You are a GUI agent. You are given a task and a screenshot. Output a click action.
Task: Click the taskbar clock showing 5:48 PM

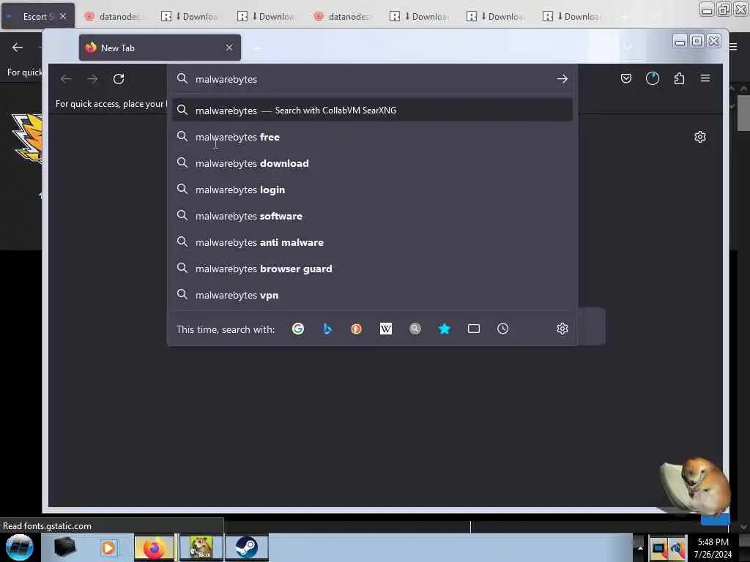tap(713, 548)
